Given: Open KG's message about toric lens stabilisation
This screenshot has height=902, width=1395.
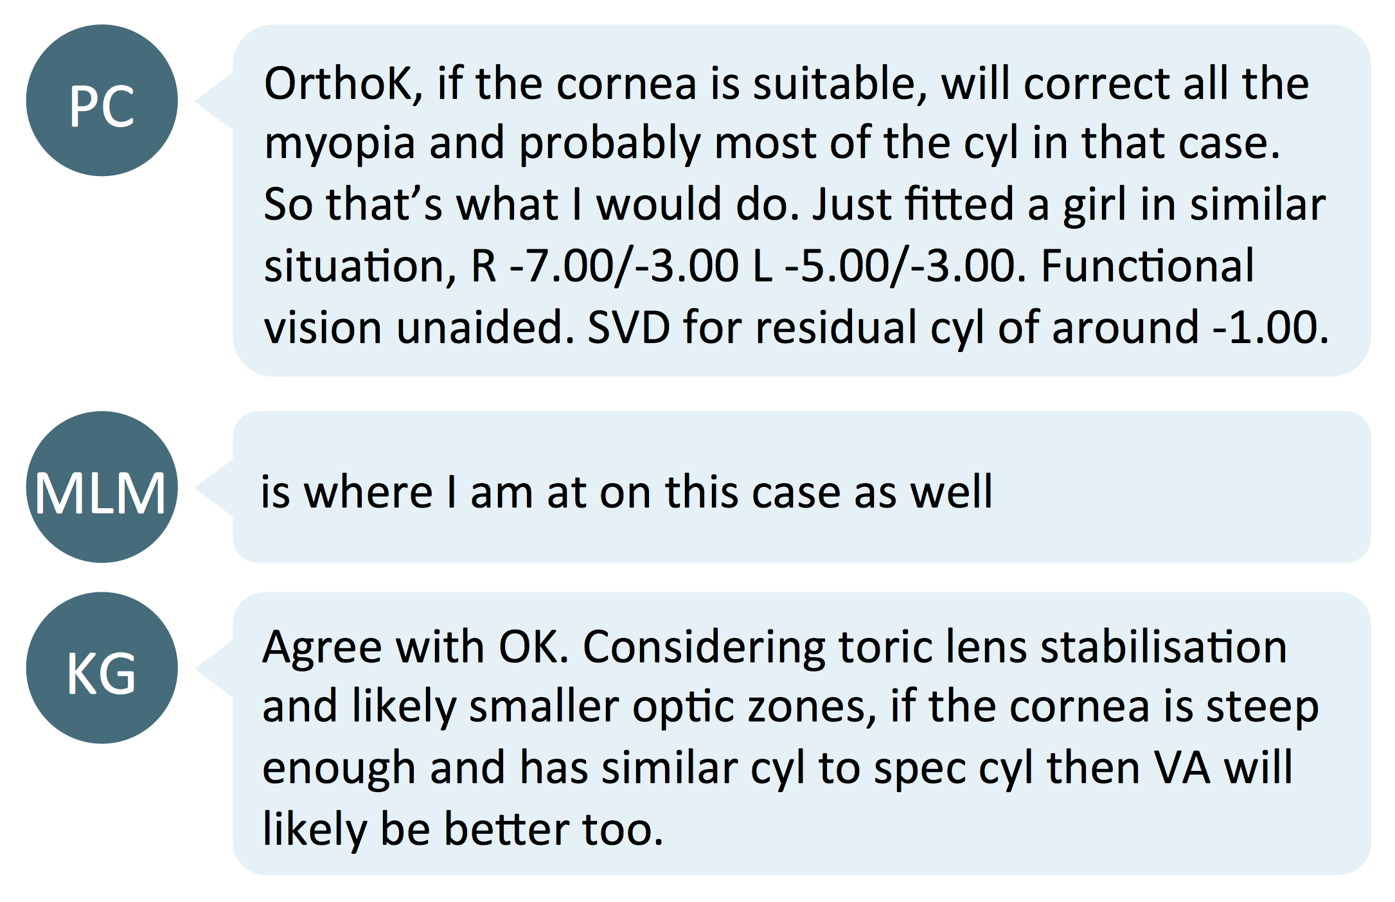Looking at the screenshot, I should coord(801,733).
